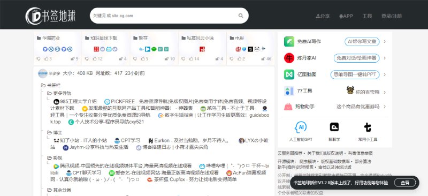The image size is (428, 196).
Task: Collapse the 博主 folder
Action: tap(55, 133)
